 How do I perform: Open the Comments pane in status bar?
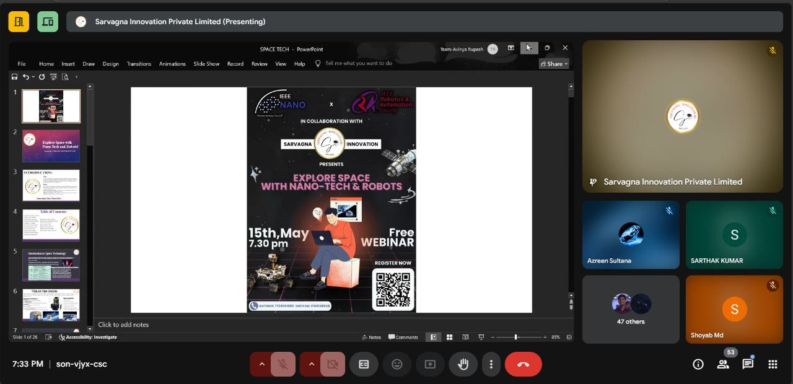(x=403, y=337)
